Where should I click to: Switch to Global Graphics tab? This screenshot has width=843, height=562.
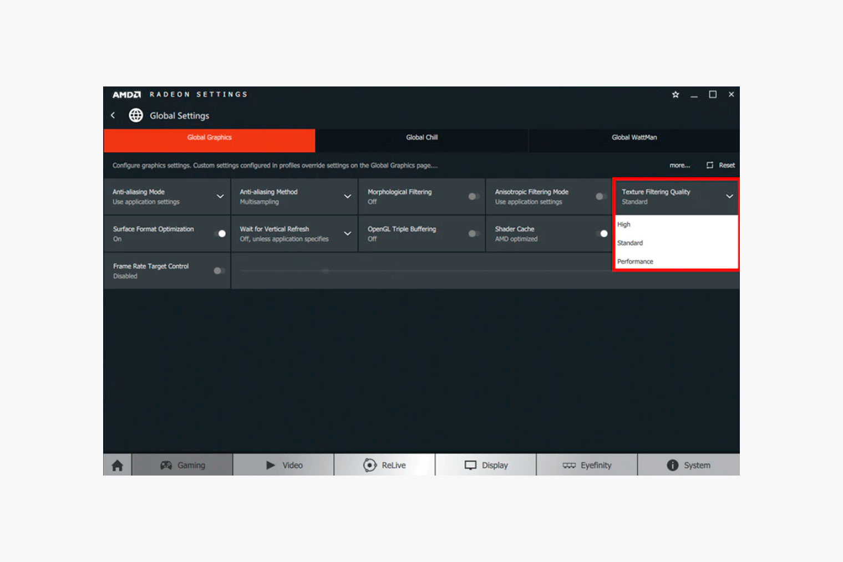209,141
